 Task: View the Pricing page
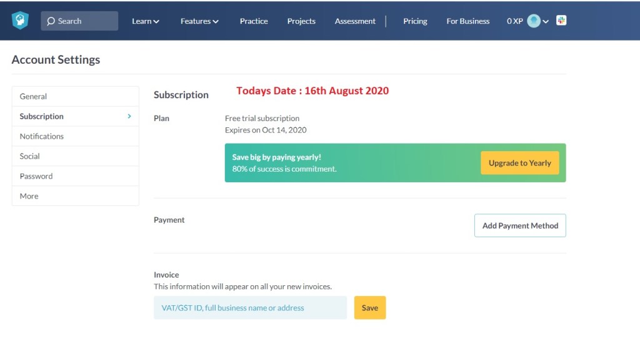(415, 21)
